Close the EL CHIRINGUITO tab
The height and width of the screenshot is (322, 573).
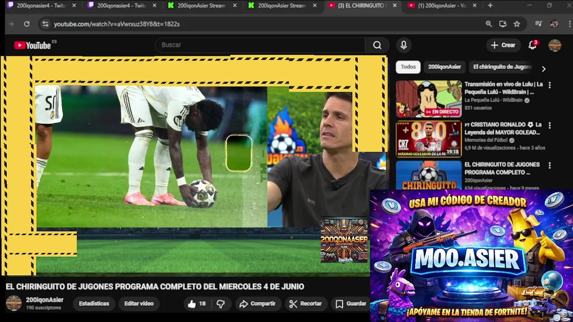(x=394, y=5)
